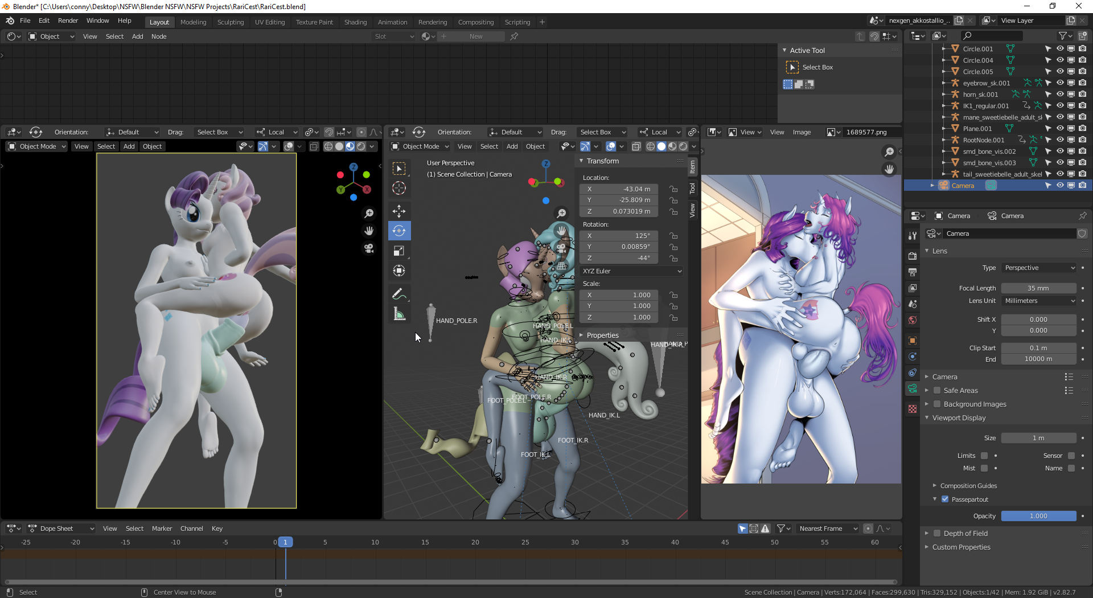The height and width of the screenshot is (598, 1093).
Task: Select tail_sweetiebelle_adult_skel in outliner
Action: tap(1002, 174)
